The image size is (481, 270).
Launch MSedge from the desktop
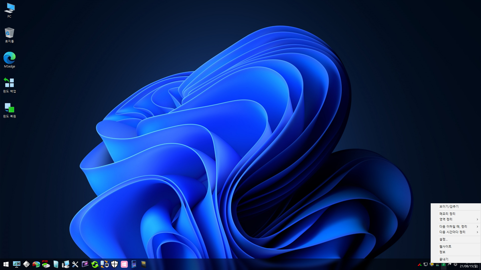pos(9,60)
